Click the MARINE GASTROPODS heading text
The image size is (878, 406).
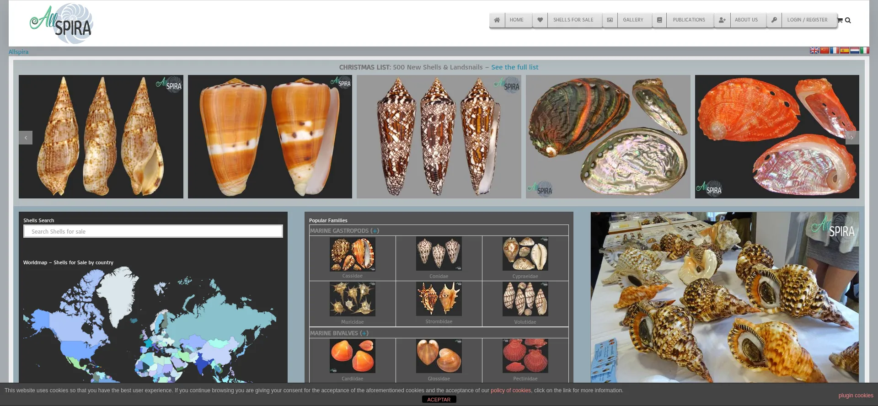point(339,231)
